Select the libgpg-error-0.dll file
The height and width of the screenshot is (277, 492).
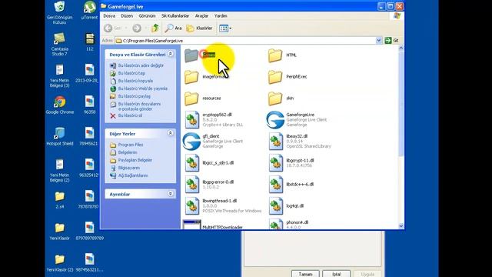tap(209, 185)
